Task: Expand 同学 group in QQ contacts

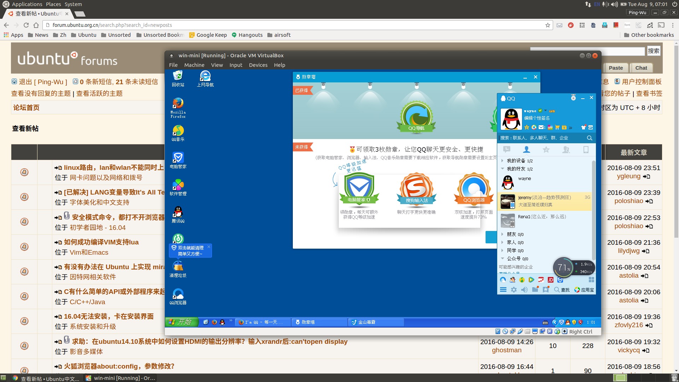Action: pos(502,250)
